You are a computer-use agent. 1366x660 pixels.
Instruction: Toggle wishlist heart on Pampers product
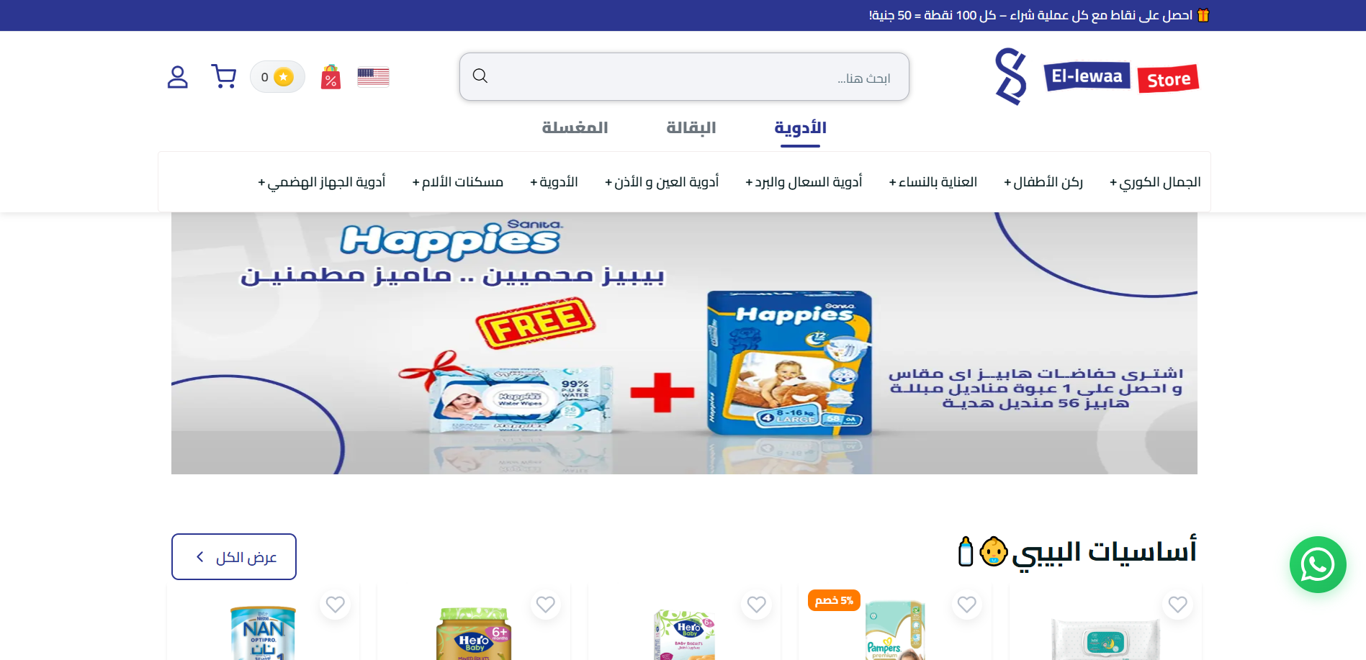(x=967, y=605)
